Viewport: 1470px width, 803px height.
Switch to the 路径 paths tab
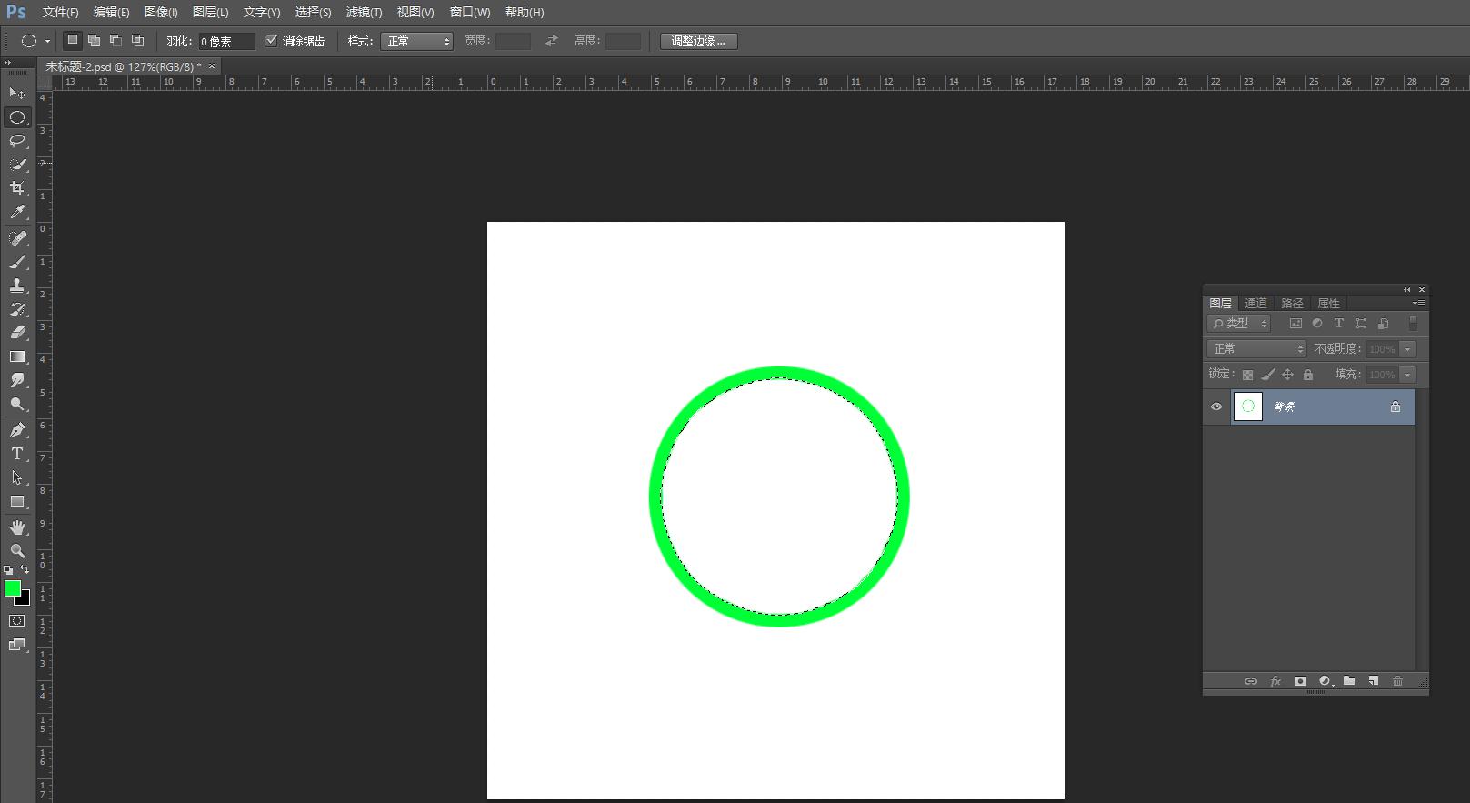[1292, 304]
